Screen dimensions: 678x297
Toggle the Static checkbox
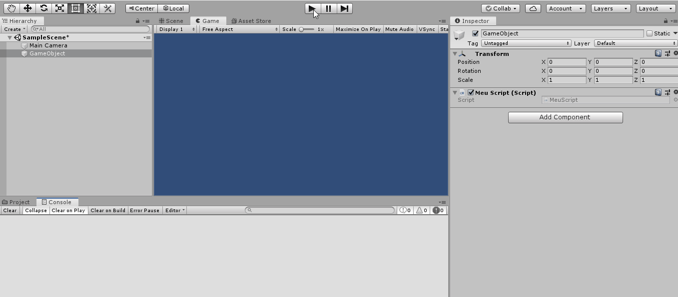[x=650, y=33]
